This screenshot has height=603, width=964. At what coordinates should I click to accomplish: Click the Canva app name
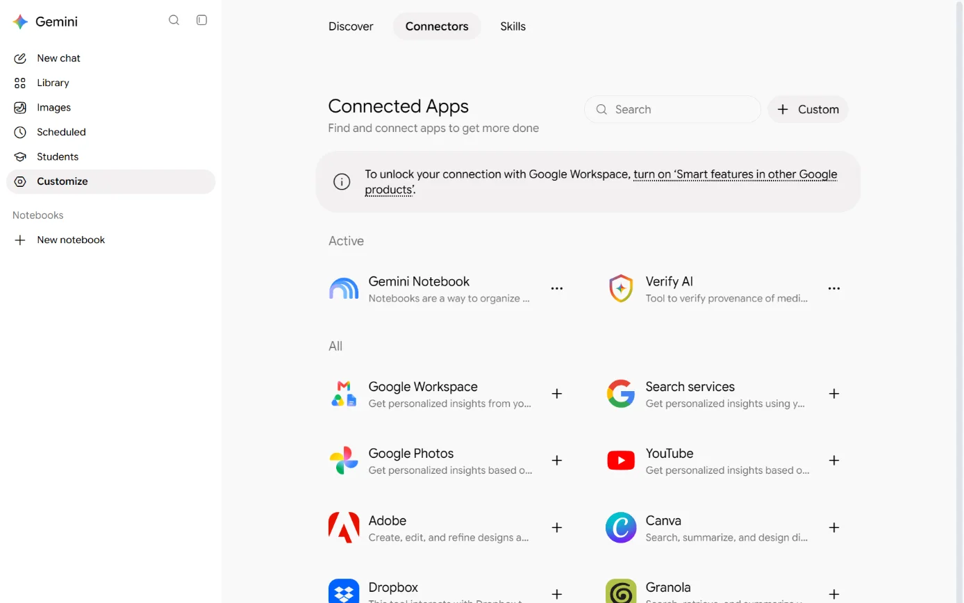tap(663, 520)
